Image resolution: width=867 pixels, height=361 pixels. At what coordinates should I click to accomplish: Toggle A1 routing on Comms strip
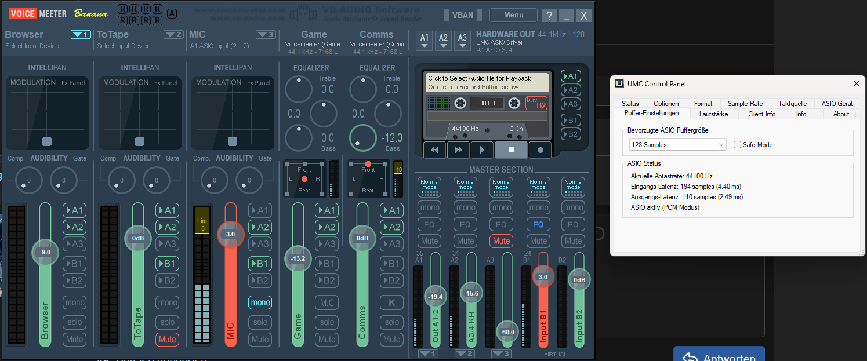click(x=392, y=210)
